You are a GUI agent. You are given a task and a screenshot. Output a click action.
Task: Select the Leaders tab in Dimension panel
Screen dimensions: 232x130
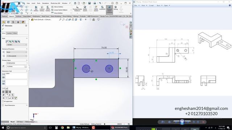pos(9,33)
